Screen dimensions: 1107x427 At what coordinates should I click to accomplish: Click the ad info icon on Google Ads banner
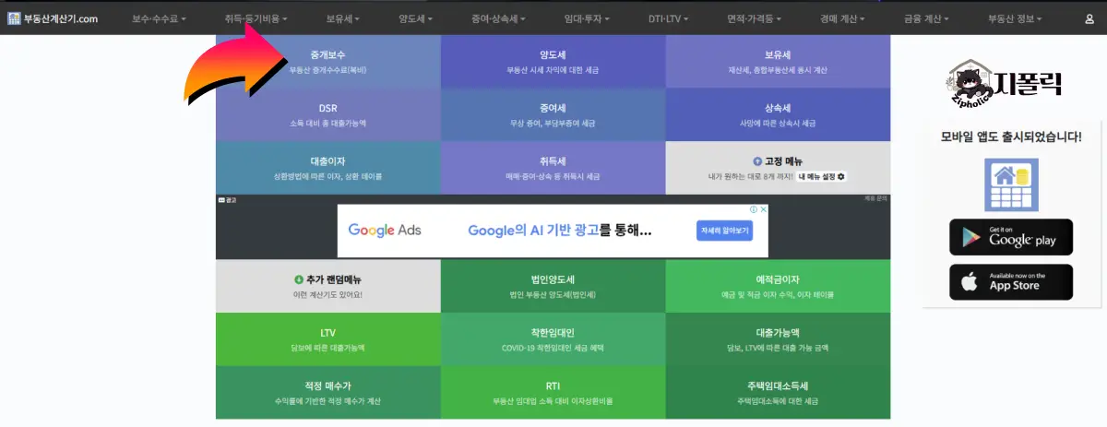[x=753, y=209]
